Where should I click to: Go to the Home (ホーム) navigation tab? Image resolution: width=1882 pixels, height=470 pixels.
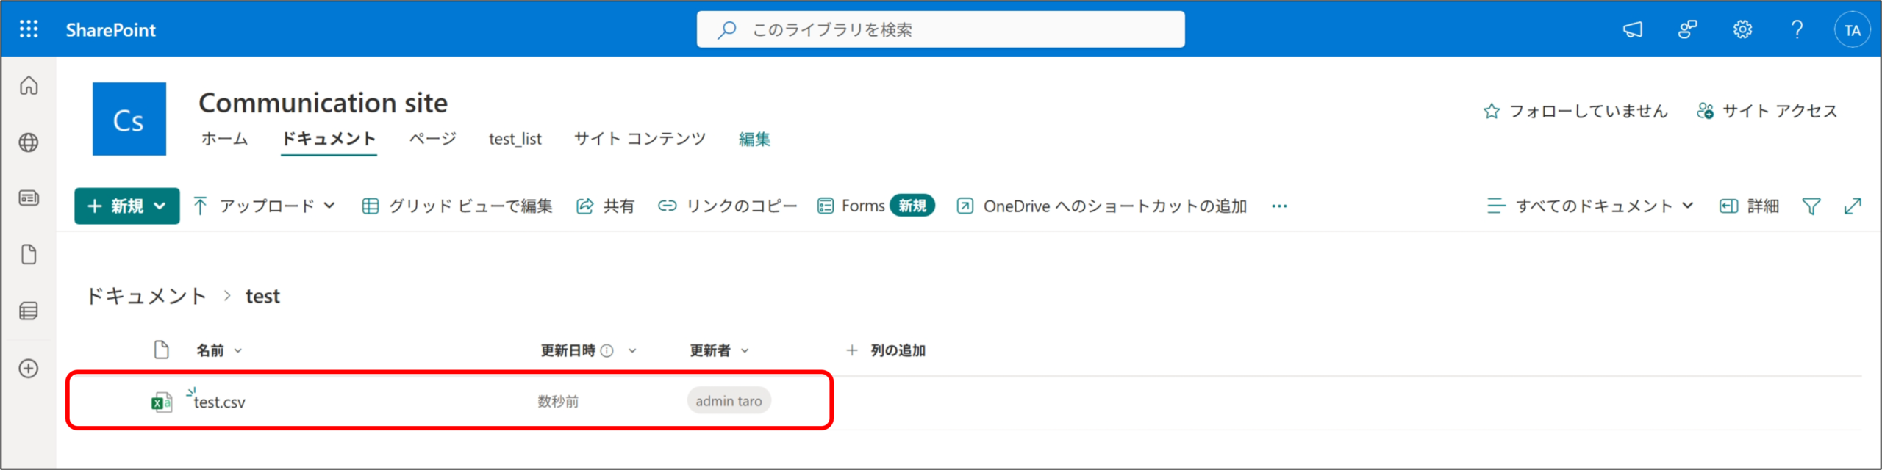pyautogui.click(x=224, y=139)
